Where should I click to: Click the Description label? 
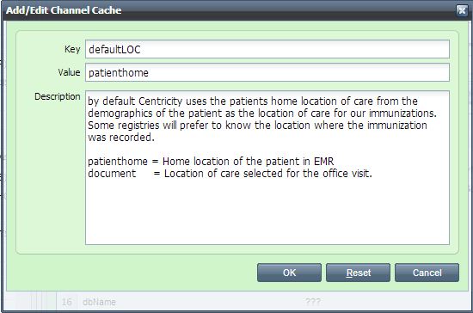click(x=58, y=96)
